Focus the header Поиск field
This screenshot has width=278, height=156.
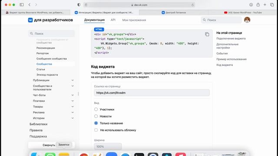[x=221, y=20]
